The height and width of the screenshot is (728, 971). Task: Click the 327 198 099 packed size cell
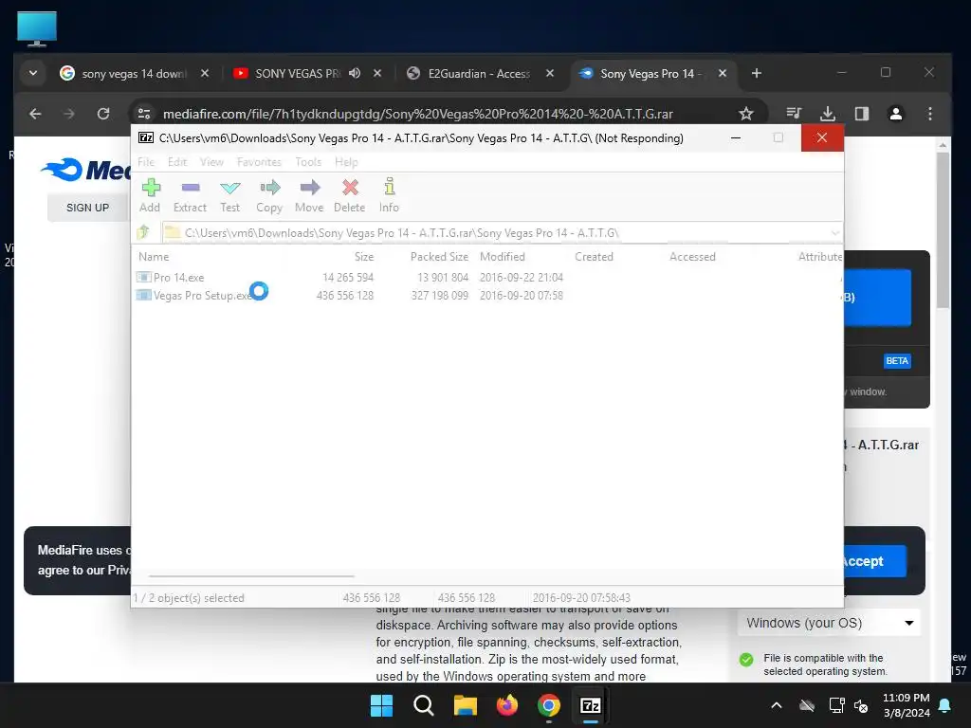[x=440, y=296]
